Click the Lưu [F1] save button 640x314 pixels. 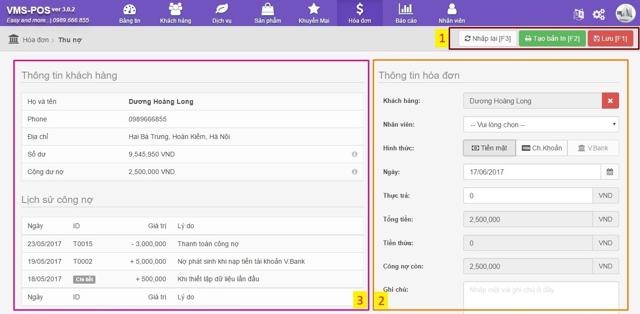(610, 38)
